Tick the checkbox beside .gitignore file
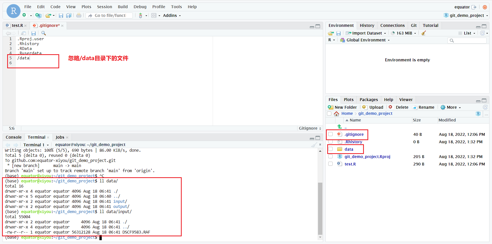492x244 pixels. coord(331,134)
